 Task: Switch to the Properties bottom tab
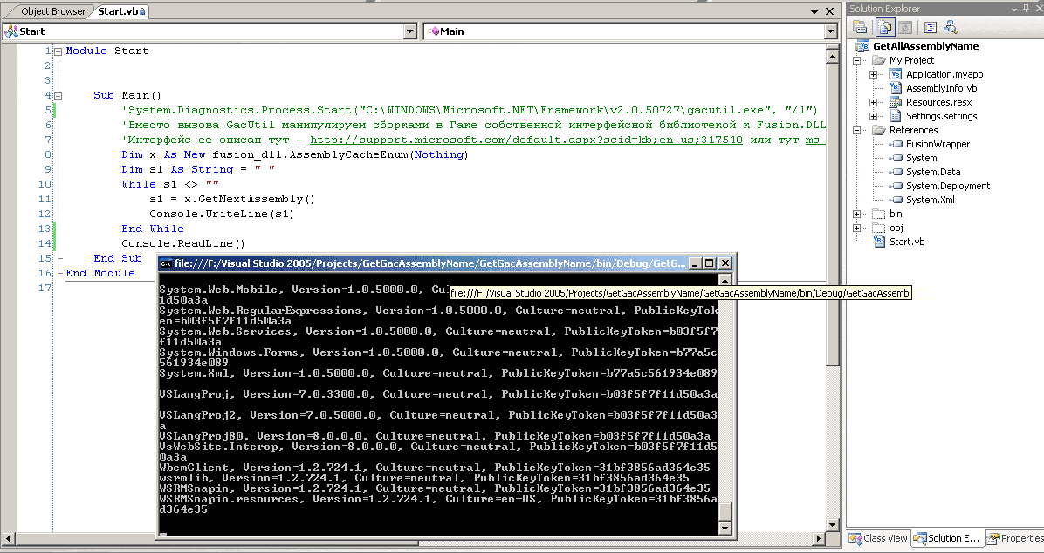point(1014,537)
